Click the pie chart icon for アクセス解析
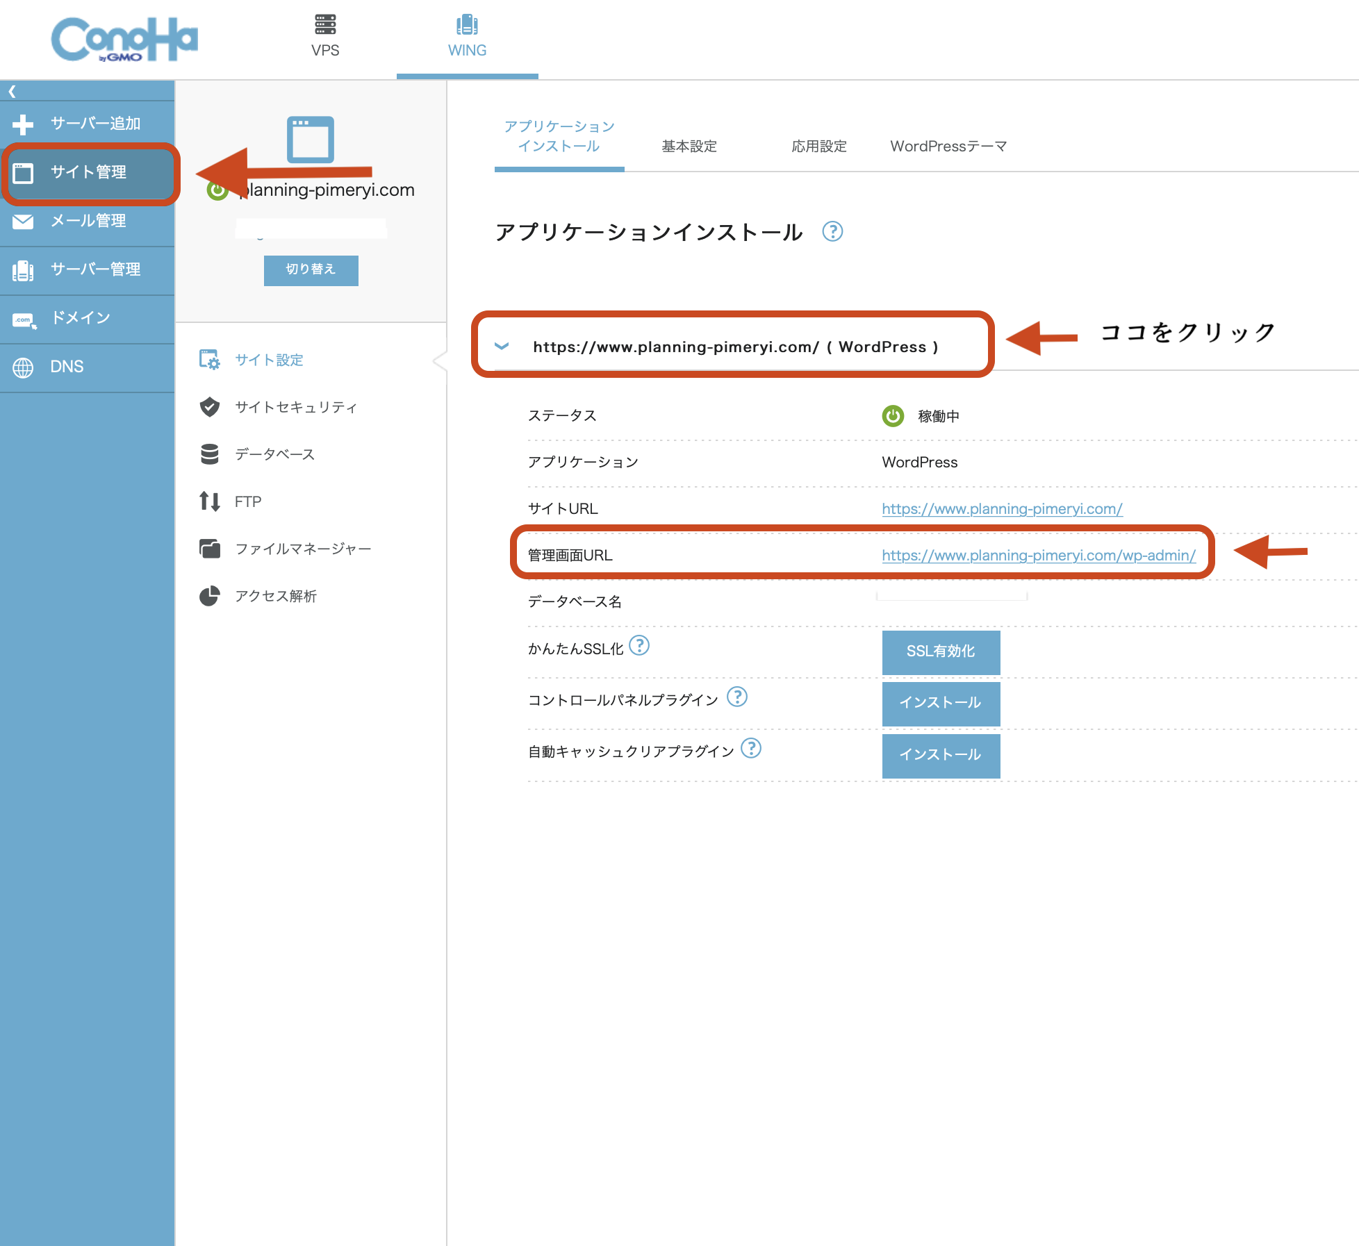1359x1246 pixels. pyautogui.click(x=209, y=596)
